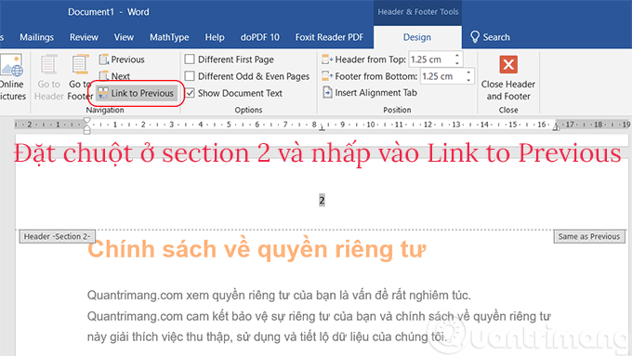Close Header and Footer
Image resolution: width=632 pixels, height=356 pixels.
[x=508, y=78]
